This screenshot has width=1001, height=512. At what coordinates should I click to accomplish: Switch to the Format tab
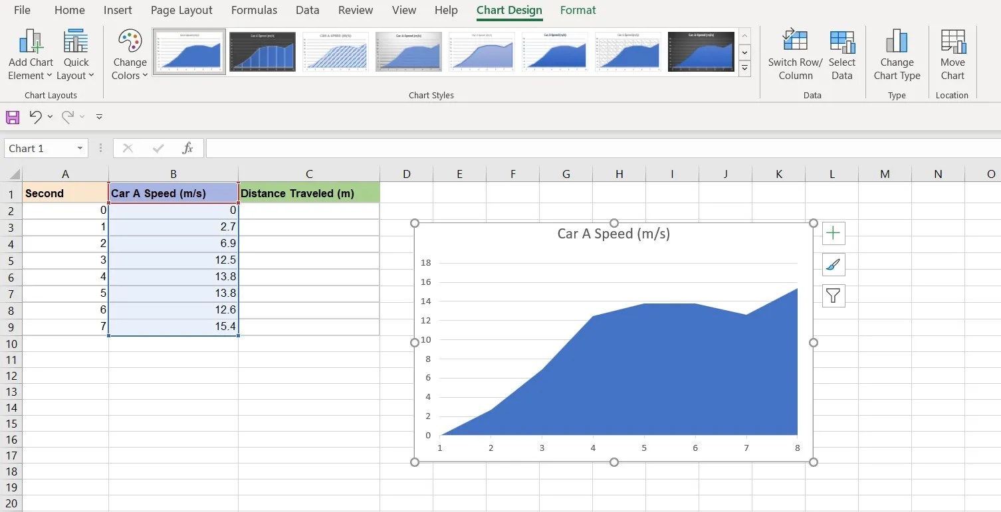pos(578,10)
